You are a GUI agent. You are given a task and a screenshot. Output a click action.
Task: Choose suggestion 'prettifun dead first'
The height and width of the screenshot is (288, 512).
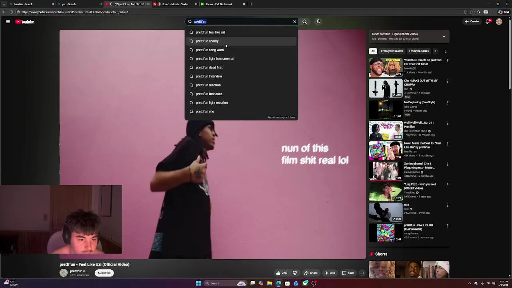[x=241, y=67]
